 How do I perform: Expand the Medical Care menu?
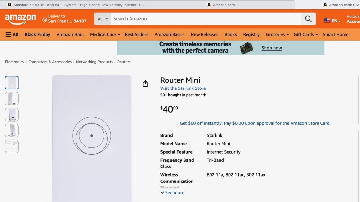click(105, 35)
